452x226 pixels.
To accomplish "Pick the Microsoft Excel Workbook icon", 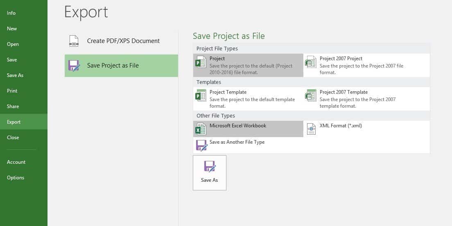I will (201, 129).
